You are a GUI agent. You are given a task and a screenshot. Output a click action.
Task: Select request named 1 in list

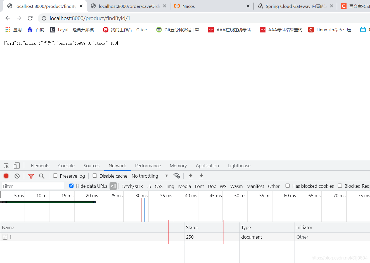pyautogui.click(x=10, y=237)
